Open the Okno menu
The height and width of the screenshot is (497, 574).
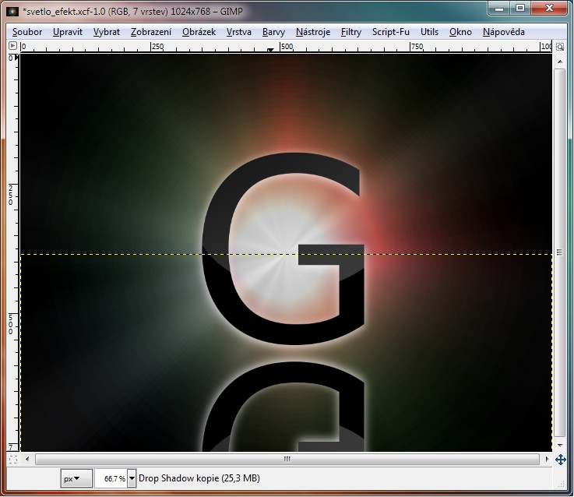(x=460, y=32)
